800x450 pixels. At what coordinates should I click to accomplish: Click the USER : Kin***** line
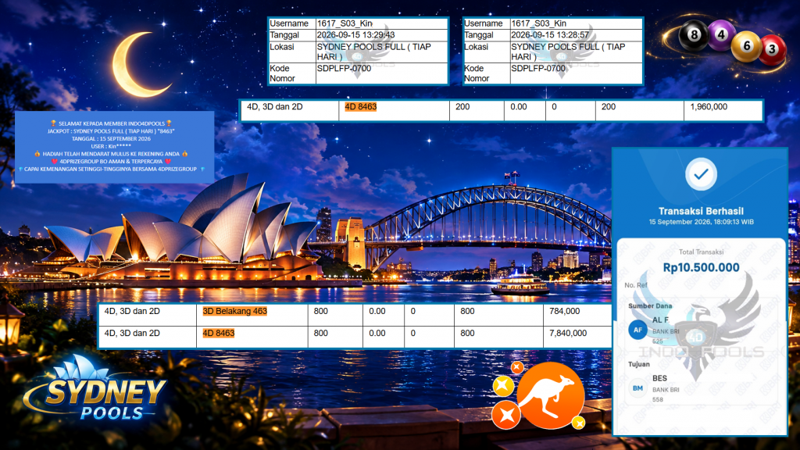tap(111, 146)
